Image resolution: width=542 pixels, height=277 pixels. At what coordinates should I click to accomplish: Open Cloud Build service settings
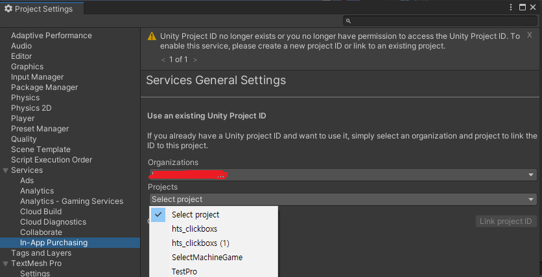click(41, 212)
